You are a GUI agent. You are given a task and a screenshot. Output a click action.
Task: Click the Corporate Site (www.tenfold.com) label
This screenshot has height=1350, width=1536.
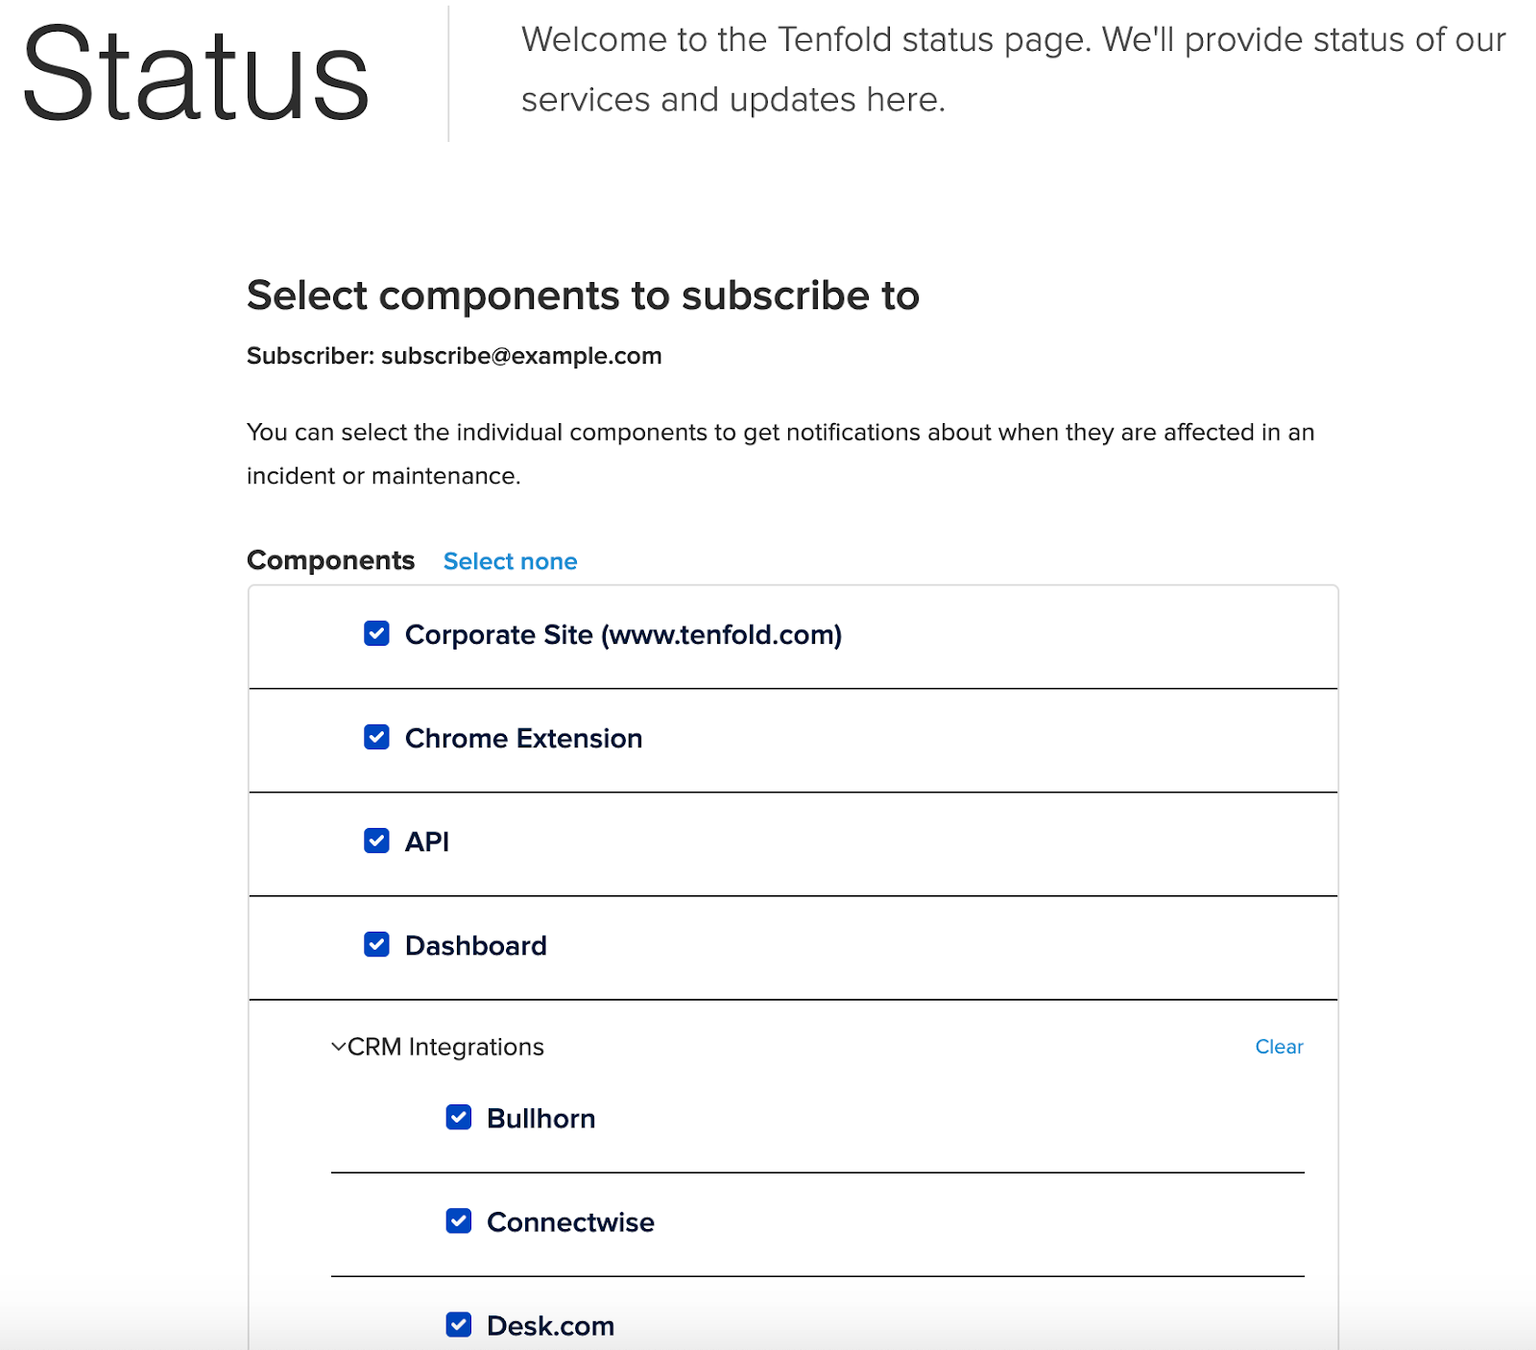click(624, 634)
